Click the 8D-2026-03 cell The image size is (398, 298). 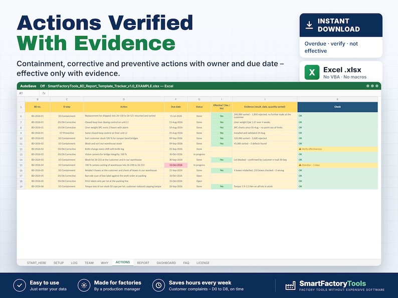(38, 160)
